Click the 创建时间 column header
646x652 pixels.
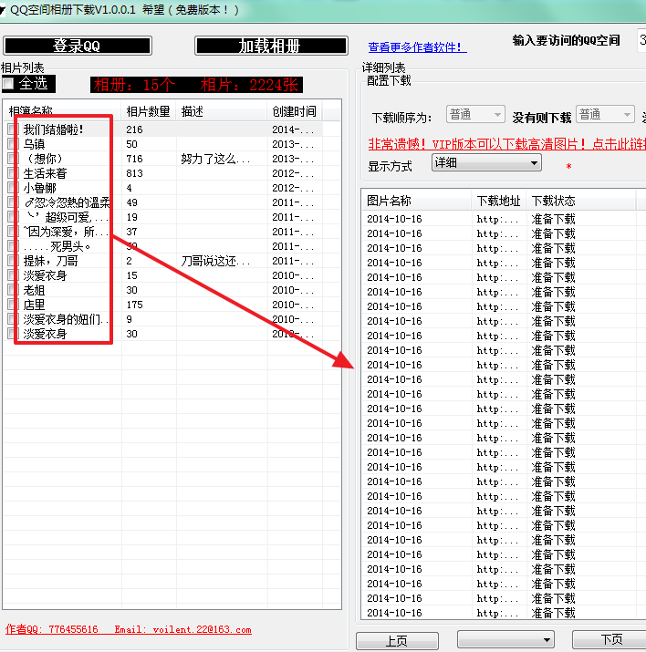295,111
